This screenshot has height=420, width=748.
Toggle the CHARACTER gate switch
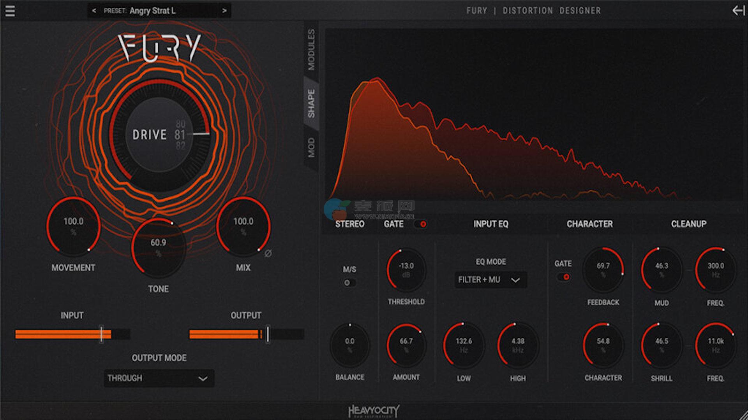563,277
